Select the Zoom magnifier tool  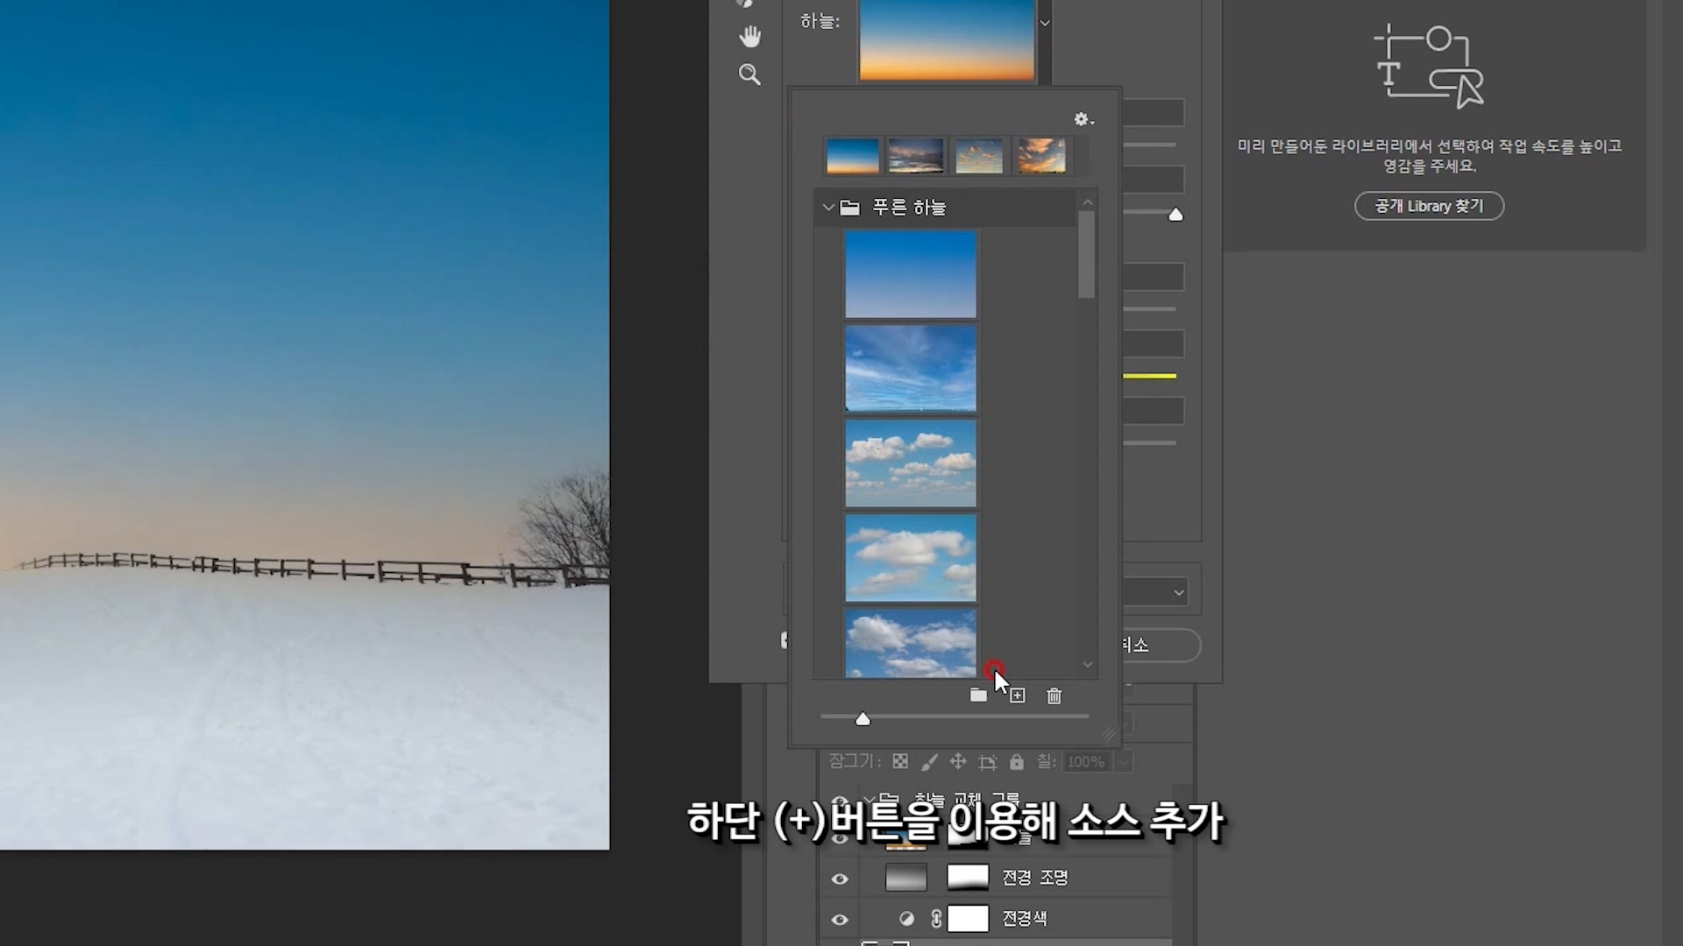coord(749,75)
